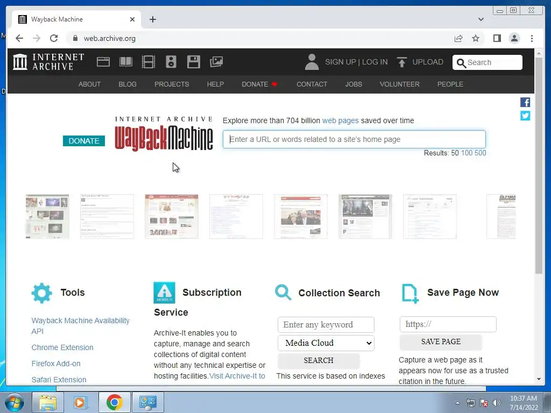
Task: Open the Texts (book) section icon
Action: (x=126, y=62)
